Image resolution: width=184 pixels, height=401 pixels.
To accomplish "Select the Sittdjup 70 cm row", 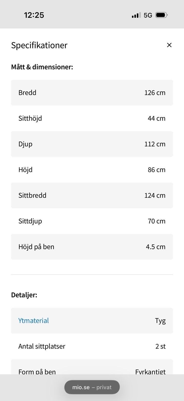I will 92,221.
